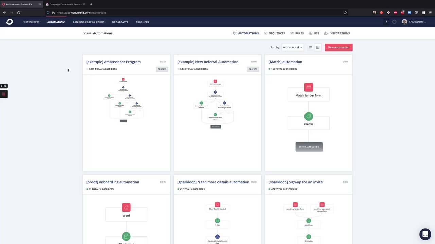
Task: Click PAUSED badge on New Referral card
Action: point(253,69)
